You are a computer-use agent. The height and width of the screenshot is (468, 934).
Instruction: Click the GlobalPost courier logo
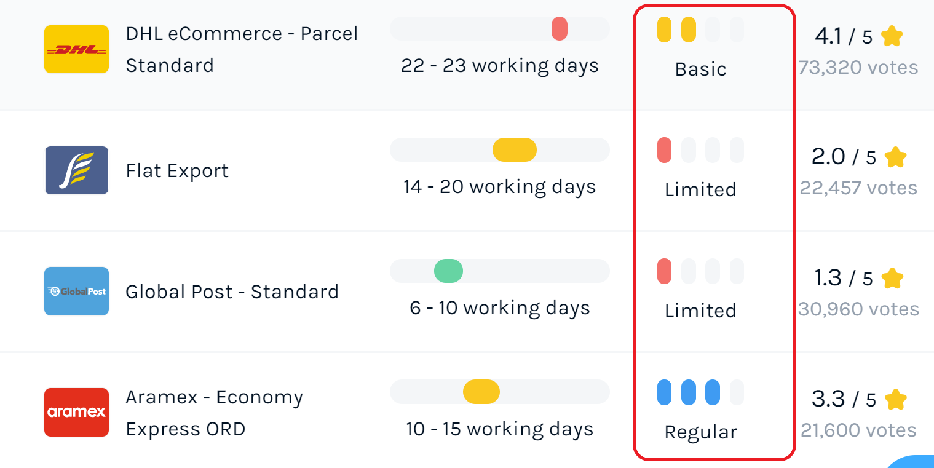pos(76,291)
